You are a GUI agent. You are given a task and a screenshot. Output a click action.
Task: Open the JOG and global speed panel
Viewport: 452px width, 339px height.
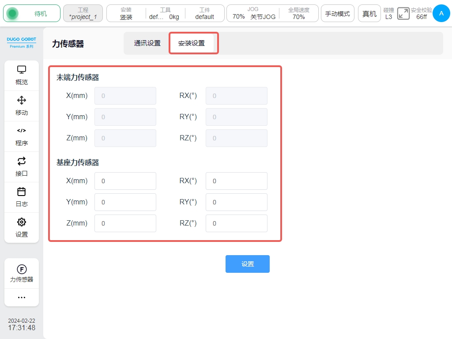click(272, 13)
